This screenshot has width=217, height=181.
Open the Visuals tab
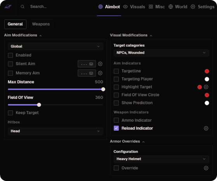tap(134, 7)
